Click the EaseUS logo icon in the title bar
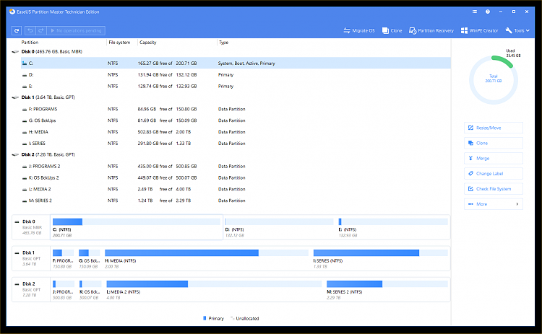Viewport: 542px width, 334px height. click(12, 12)
